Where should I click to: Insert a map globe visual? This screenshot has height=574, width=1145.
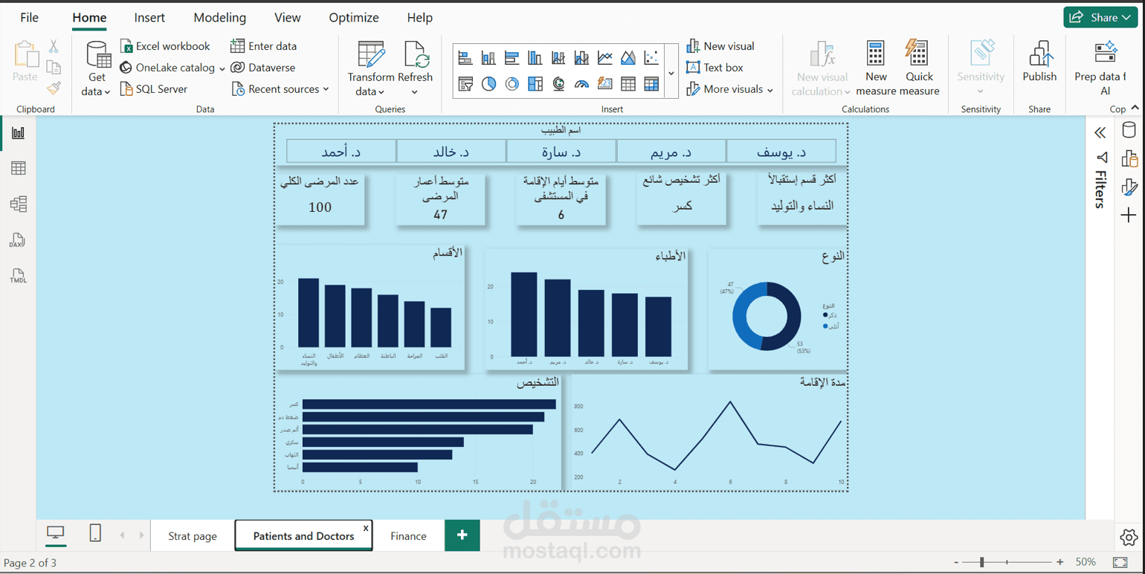click(558, 84)
